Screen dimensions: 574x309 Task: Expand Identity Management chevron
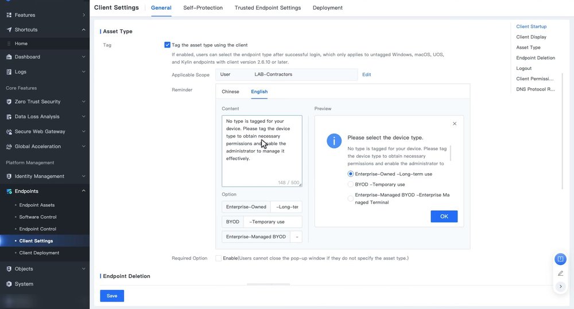click(83, 176)
